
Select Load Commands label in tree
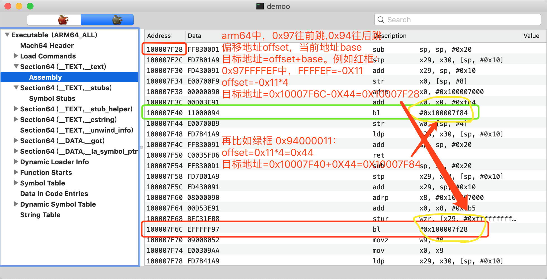pos(48,56)
